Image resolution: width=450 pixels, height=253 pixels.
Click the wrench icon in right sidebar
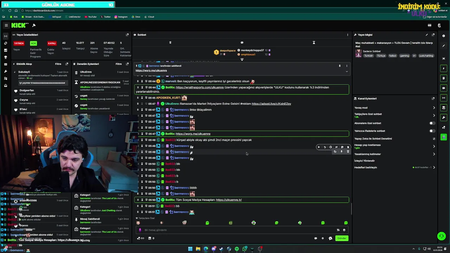coord(444,117)
